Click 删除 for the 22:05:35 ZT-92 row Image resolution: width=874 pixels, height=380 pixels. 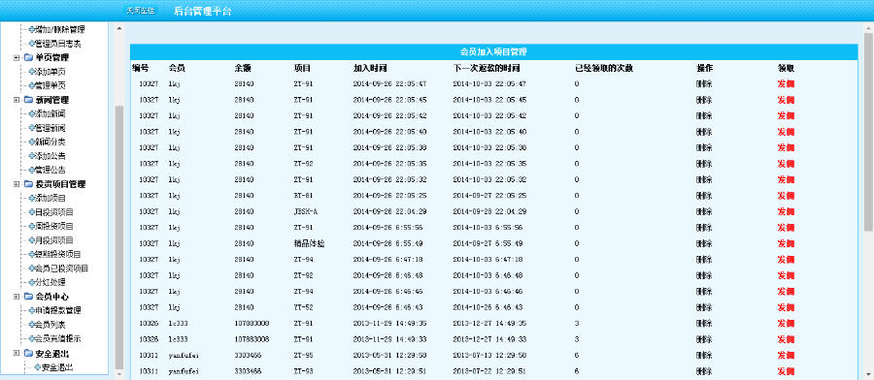click(704, 164)
